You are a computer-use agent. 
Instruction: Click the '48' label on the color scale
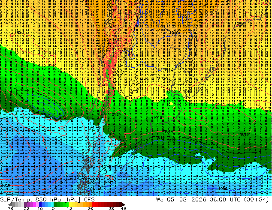(x=124, y=208)
